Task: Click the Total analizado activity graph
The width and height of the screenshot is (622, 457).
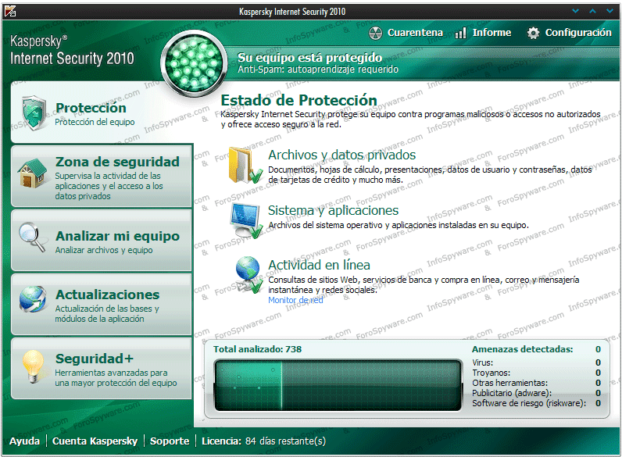Action: tap(338, 385)
